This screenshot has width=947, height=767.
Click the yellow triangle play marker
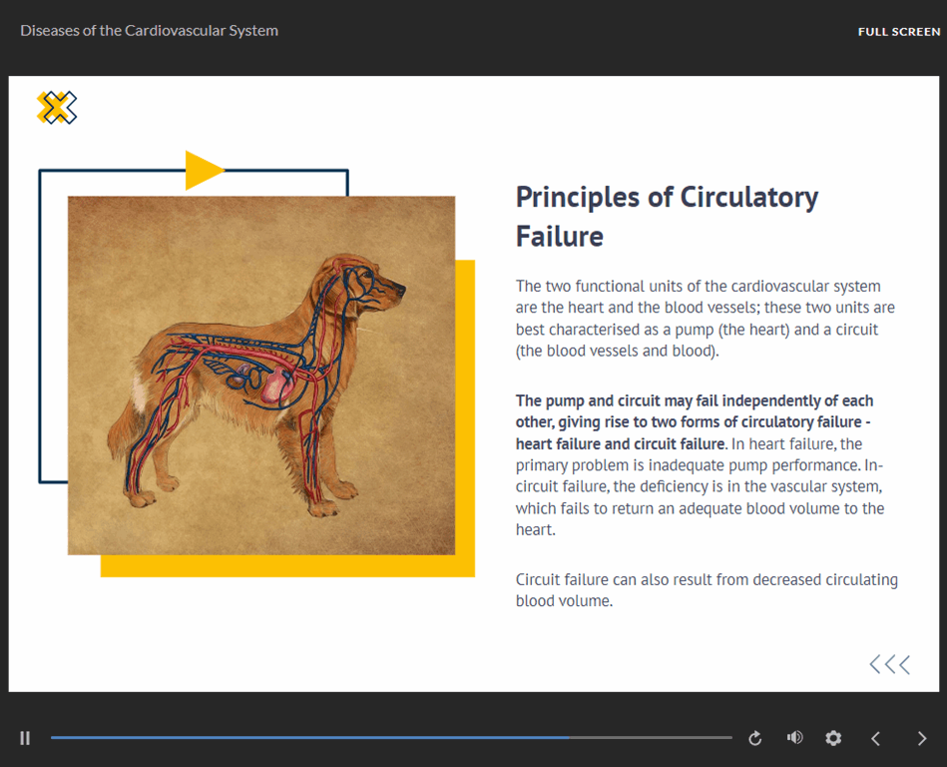point(205,171)
